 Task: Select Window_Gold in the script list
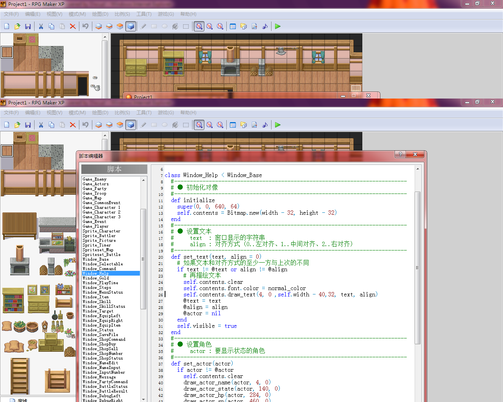coord(96,278)
